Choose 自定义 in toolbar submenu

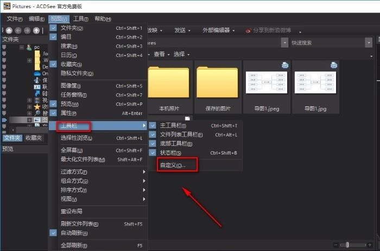[195, 165]
